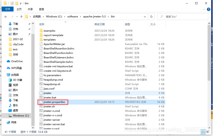This screenshot has width=213, height=136.
Task: Select the jmeter-n-r.cmd file icon
Action: point(41,115)
